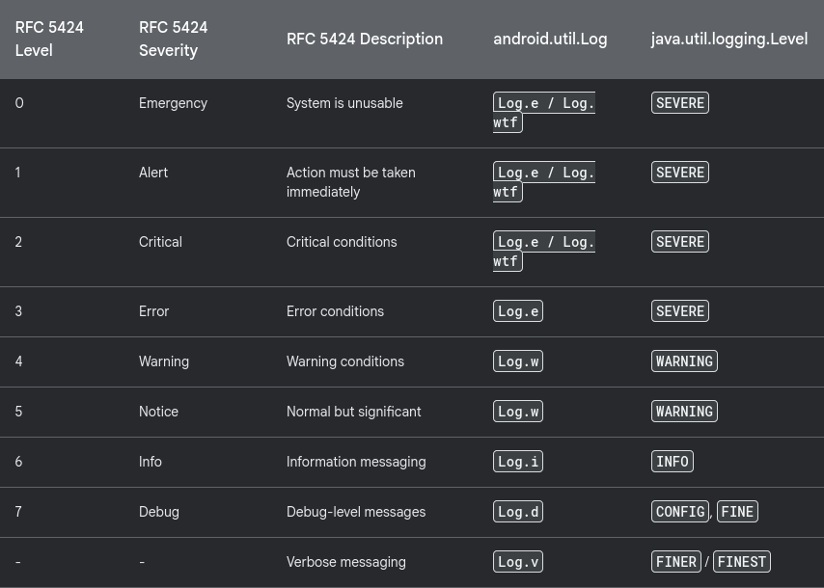Select the RFC 5424 Description header

pos(365,39)
